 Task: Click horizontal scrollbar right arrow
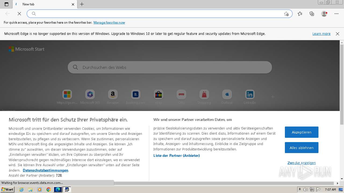tap(338, 183)
